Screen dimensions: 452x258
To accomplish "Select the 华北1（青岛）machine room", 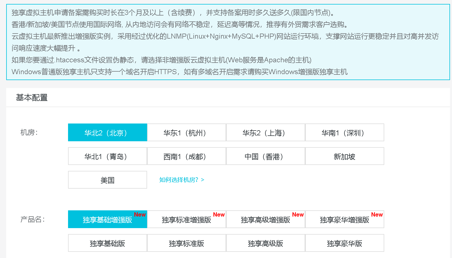I will [x=107, y=156].
